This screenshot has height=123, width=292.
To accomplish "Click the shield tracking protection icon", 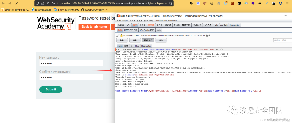I will (37, 3).
